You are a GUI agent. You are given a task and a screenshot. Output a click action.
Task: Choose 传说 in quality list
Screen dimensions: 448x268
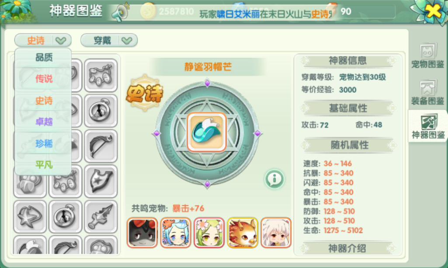pyautogui.click(x=44, y=78)
